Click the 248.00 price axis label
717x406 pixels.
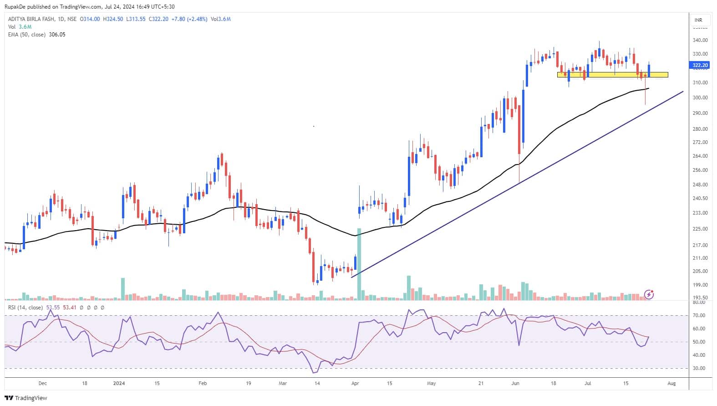pyautogui.click(x=700, y=185)
